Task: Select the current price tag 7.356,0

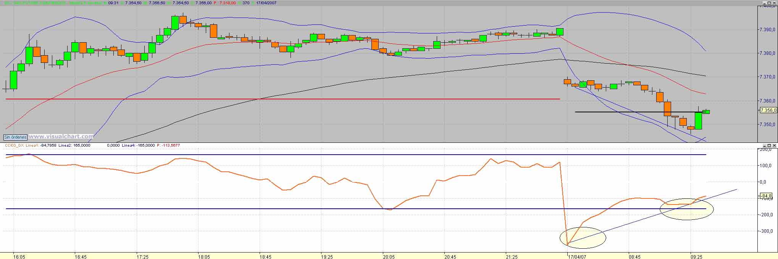Action: point(768,110)
